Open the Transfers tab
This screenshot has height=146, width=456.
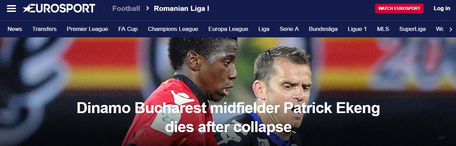click(44, 29)
